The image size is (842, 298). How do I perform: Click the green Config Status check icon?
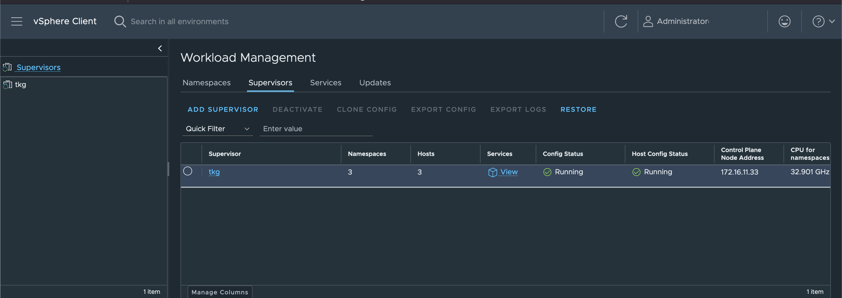click(x=547, y=172)
